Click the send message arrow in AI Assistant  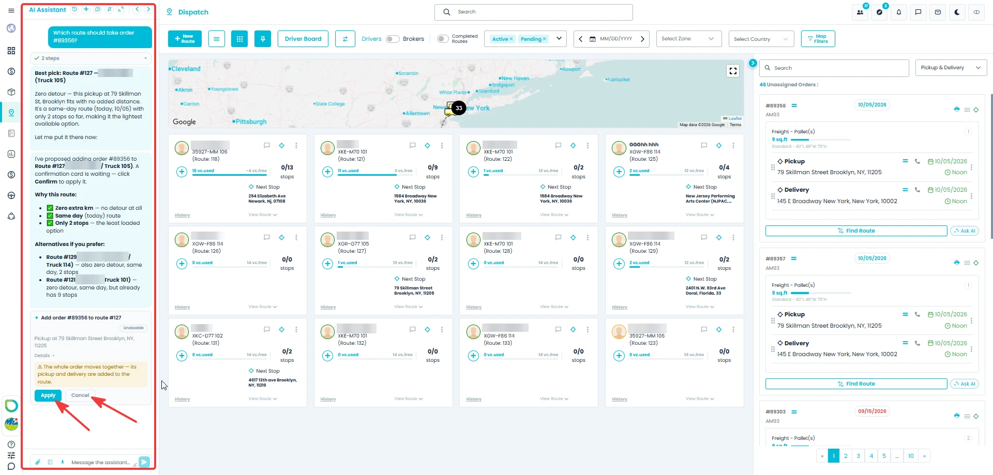tap(144, 462)
